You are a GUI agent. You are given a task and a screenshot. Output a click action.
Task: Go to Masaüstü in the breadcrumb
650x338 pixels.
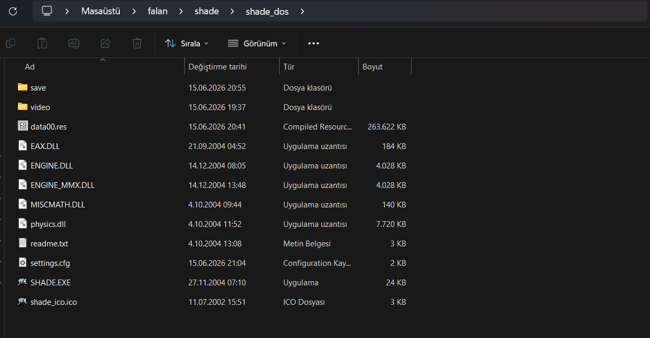(x=101, y=11)
